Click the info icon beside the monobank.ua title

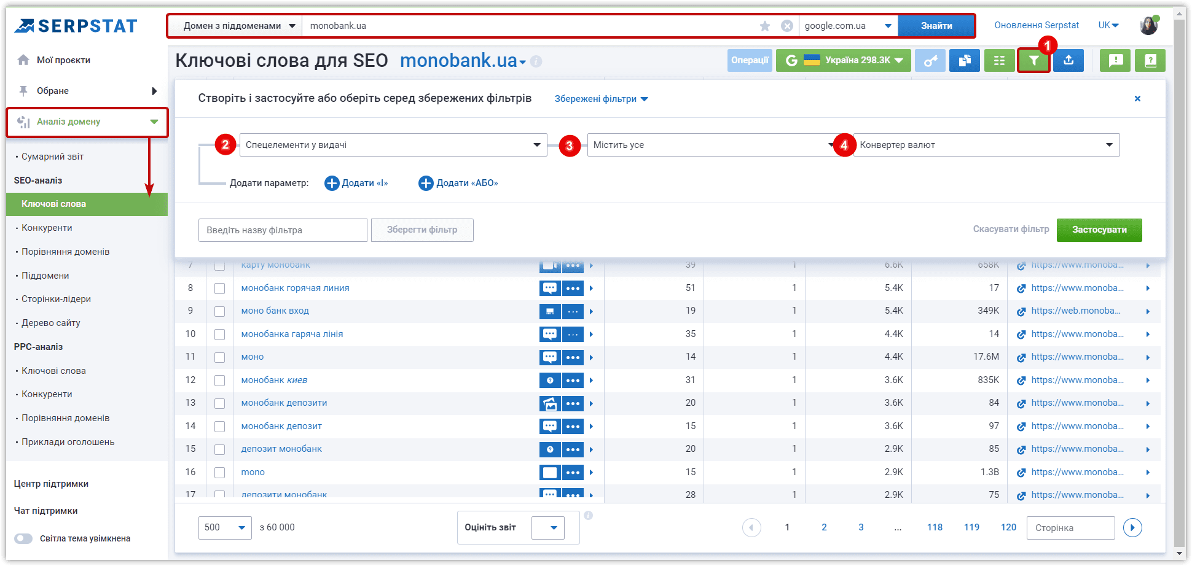pyautogui.click(x=536, y=61)
